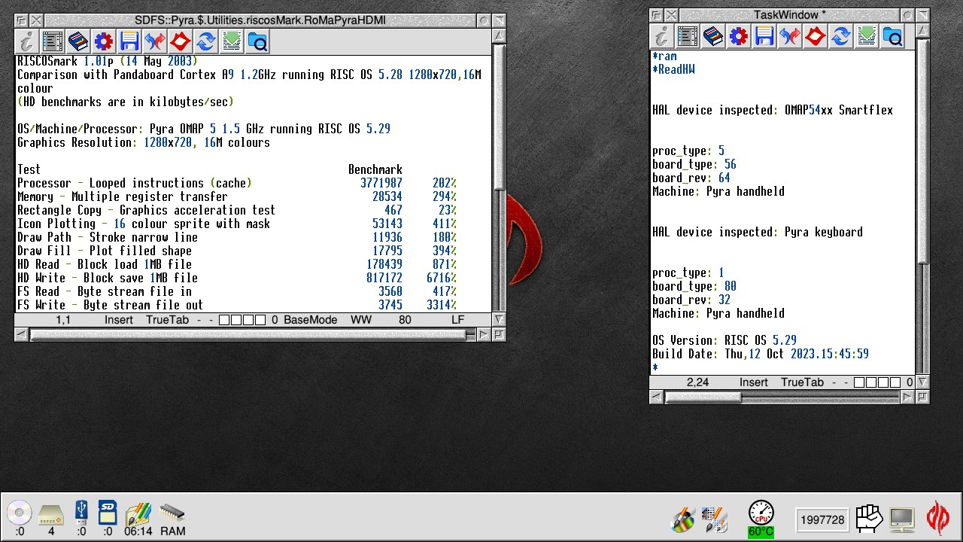This screenshot has width=963, height=542.
Task: Click the red-white diamond icon in riscosMark toolbar
Action: (x=181, y=41)
